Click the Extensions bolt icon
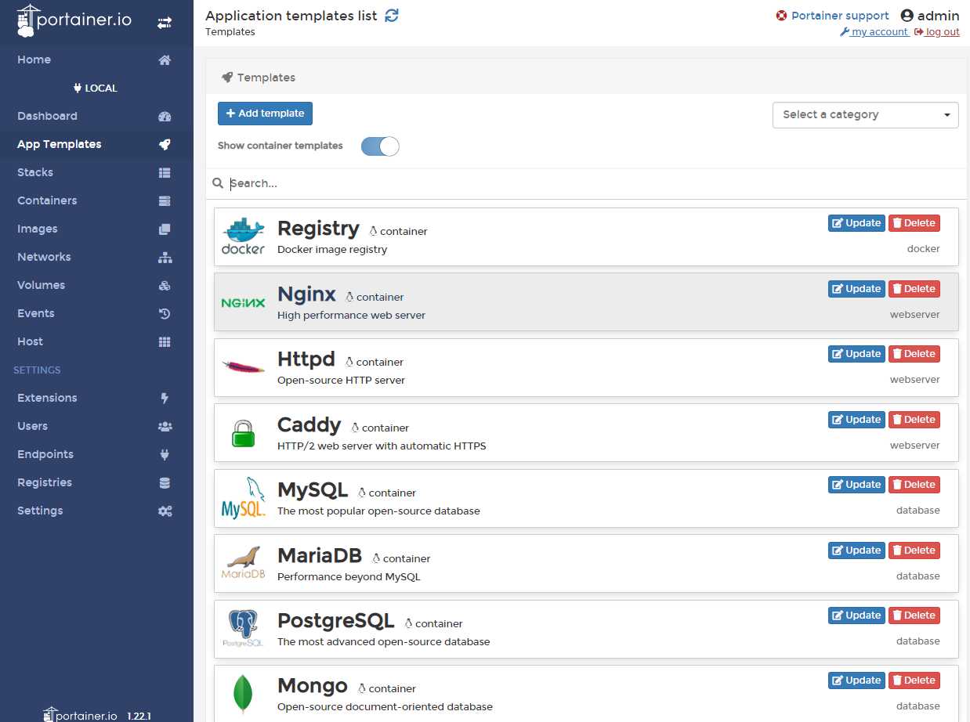 [x=165, y=399]
